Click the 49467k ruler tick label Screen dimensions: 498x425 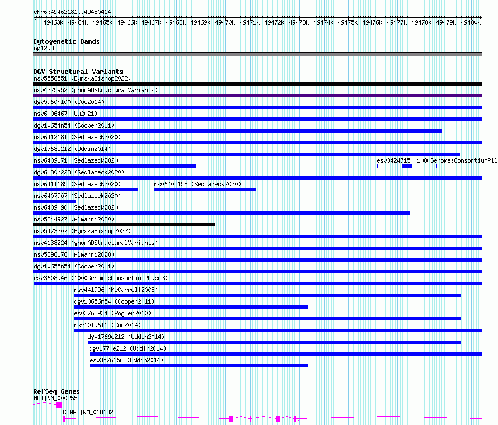tap(151, 22)
